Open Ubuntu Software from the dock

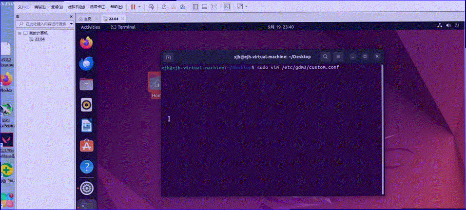pos(86,147)
